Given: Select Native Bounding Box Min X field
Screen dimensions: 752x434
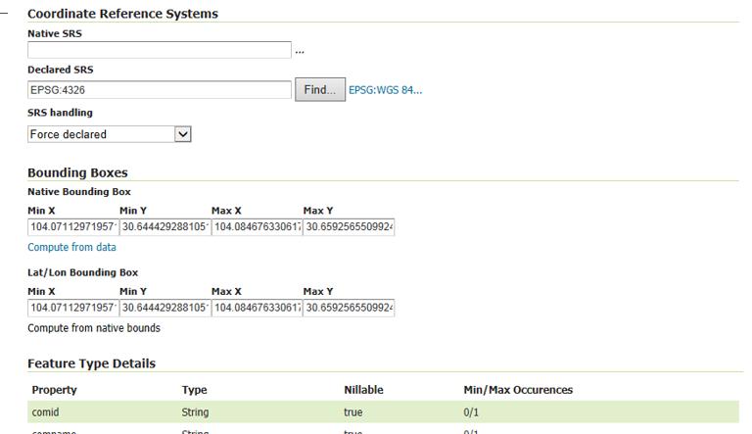Looking at the screenshot, I should click(73, 227).
